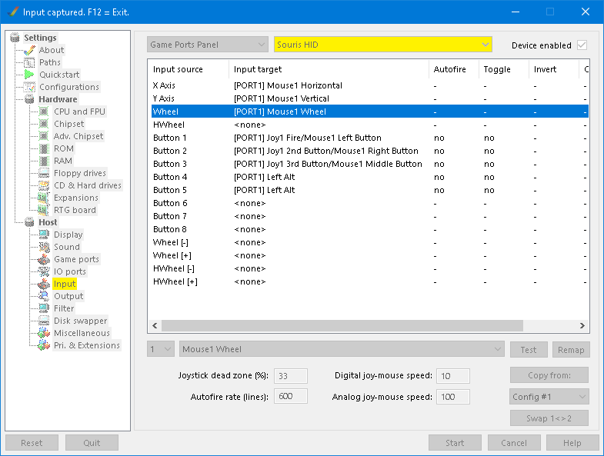Viewport: 604px width, 456px height.
Task: Click the Remap button
Action: point(571,350)
